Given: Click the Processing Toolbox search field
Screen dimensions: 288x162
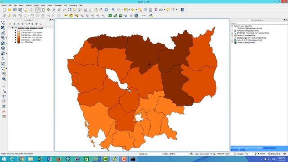Looking at the screenshot, I should click(259, 23).
